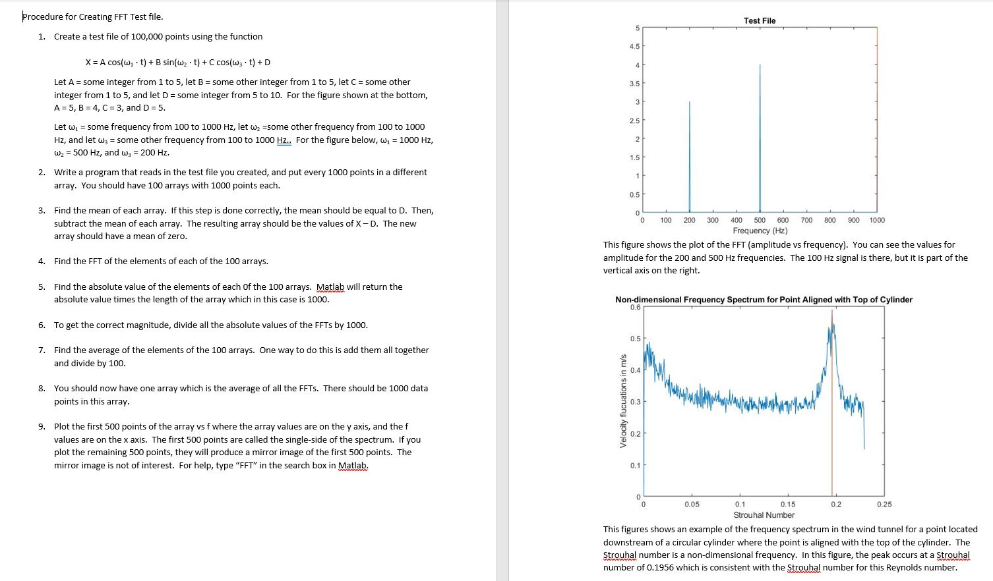The image size is (993, 581).
Task: Click the "Velocity flucuations in m/s" vertical axis label
Action: coord(623,402)
